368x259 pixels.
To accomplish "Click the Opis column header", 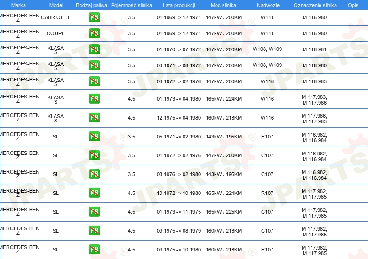I will pos(353,5).
